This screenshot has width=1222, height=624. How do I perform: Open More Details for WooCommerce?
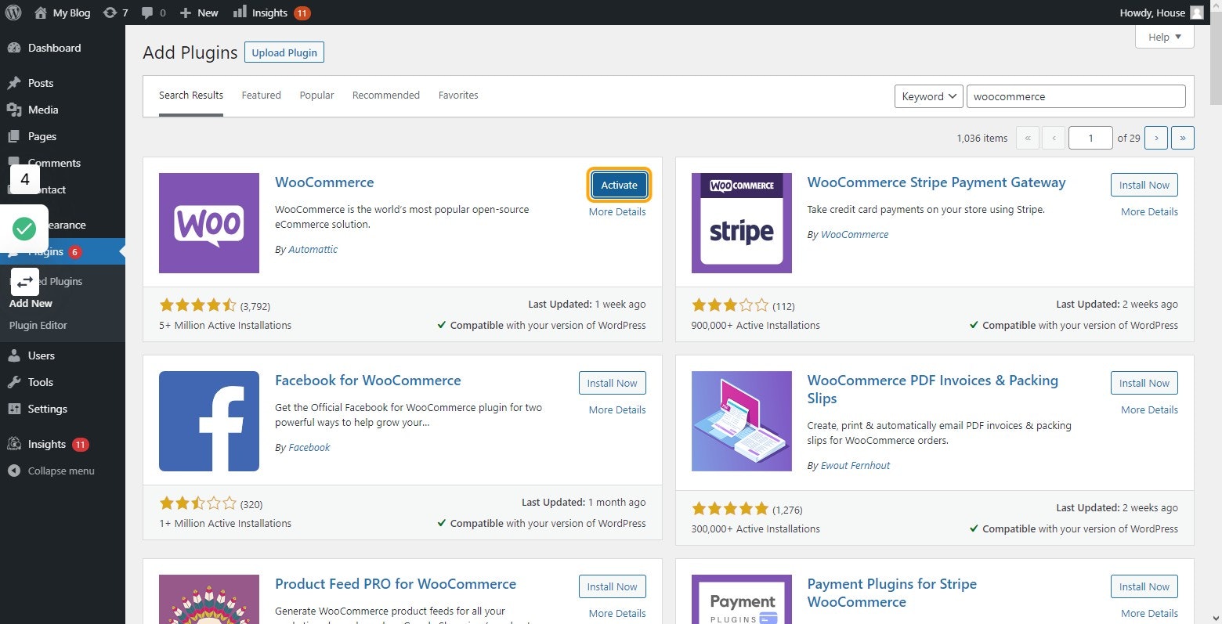coord(617,211)
